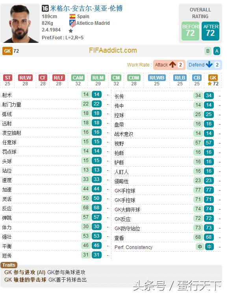
Task: Click the after value 74 for GK大脚开球
Action: pos(209,208)
